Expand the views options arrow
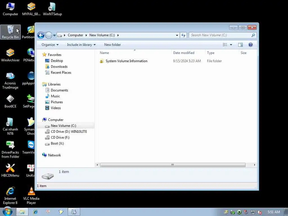Screen dimensions: 288x216 (x=231, y=45)
